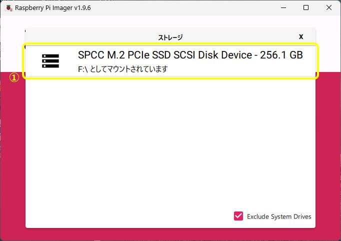
Task: Click the red strip below the storage dialog
Action: (170, 234)
